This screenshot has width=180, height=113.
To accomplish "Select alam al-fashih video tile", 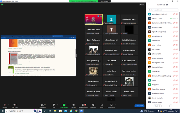I will (x=129, y=81).
